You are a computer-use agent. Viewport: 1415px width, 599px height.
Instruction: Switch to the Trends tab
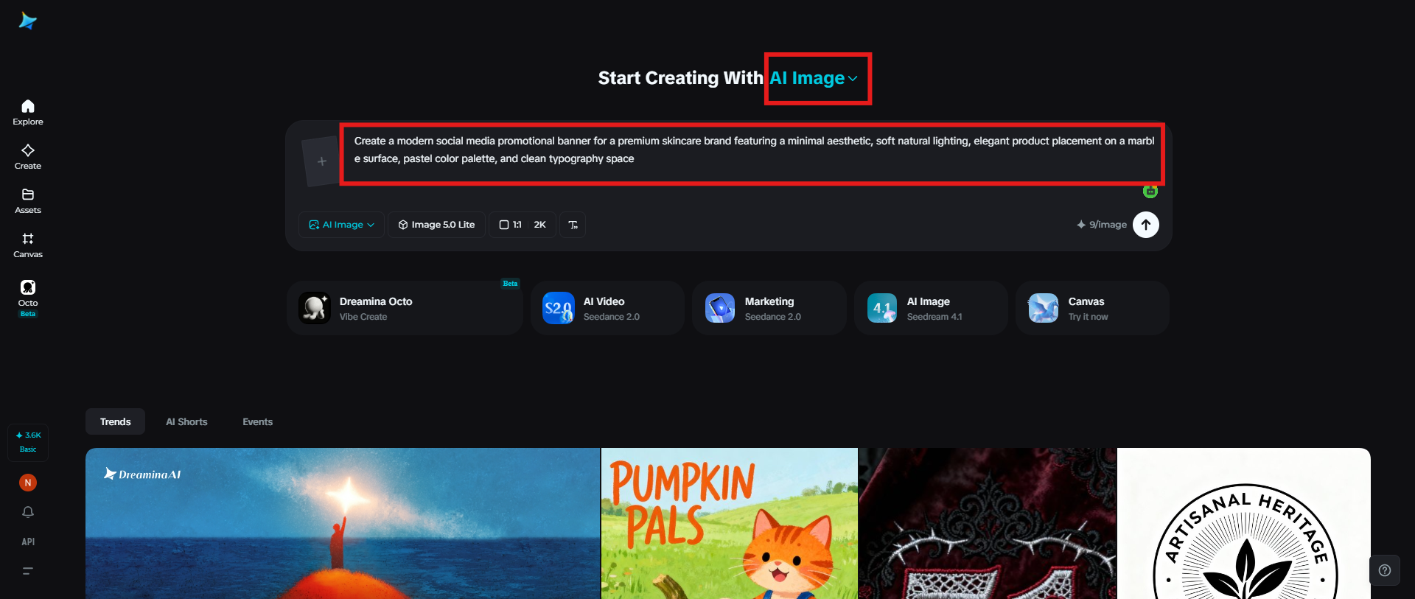(x=115, y=421)
